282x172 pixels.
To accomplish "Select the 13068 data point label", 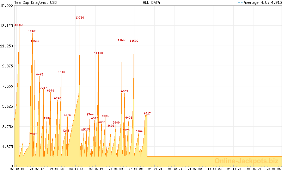I will tap(19, 25).
